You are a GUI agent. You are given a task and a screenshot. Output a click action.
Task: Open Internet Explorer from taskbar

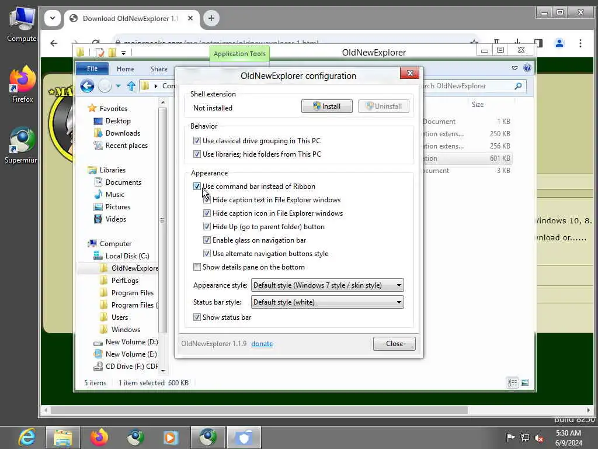[27, 437]
